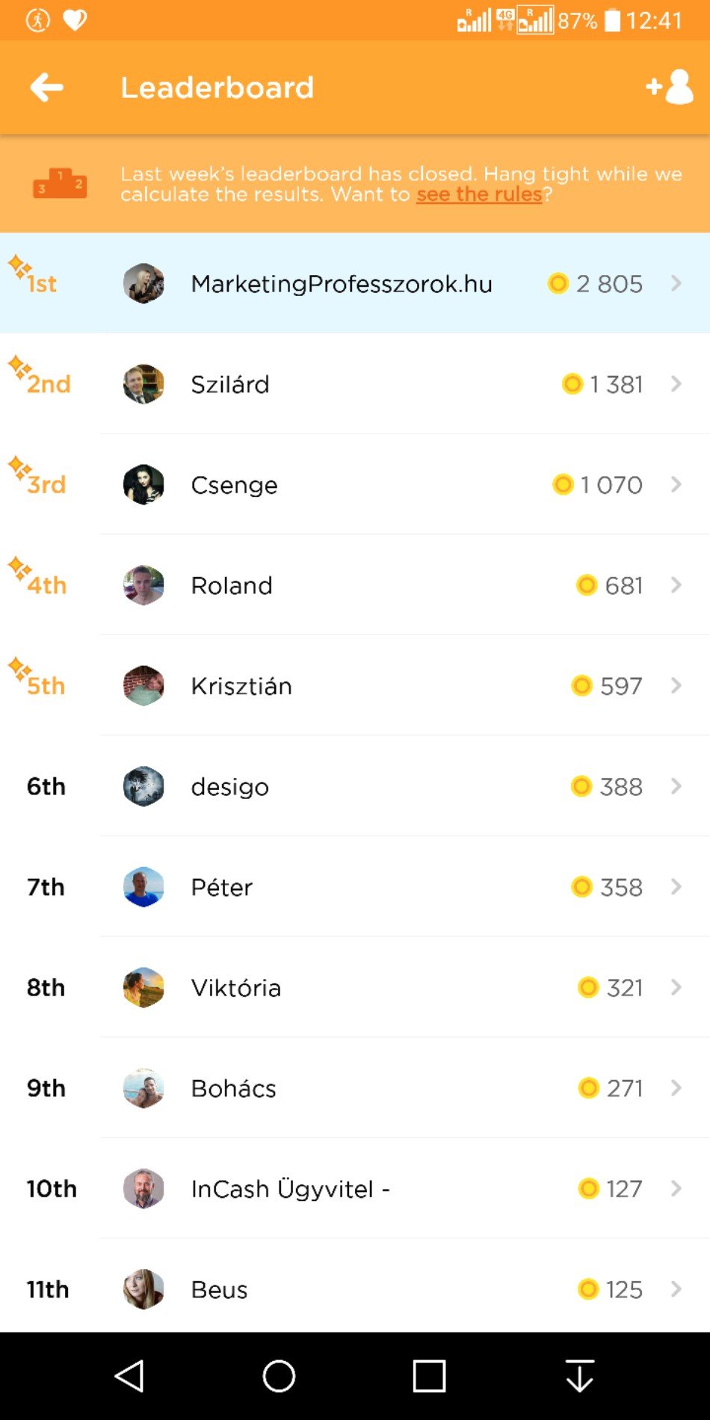Viewport: 710px width, 1420px height.
Task: Open Roland's profile picture
Action: (143, 585)
